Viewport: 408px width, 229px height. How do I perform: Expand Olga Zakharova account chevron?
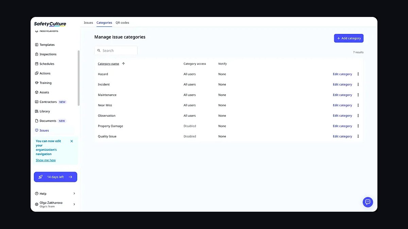tap(74, 204)
